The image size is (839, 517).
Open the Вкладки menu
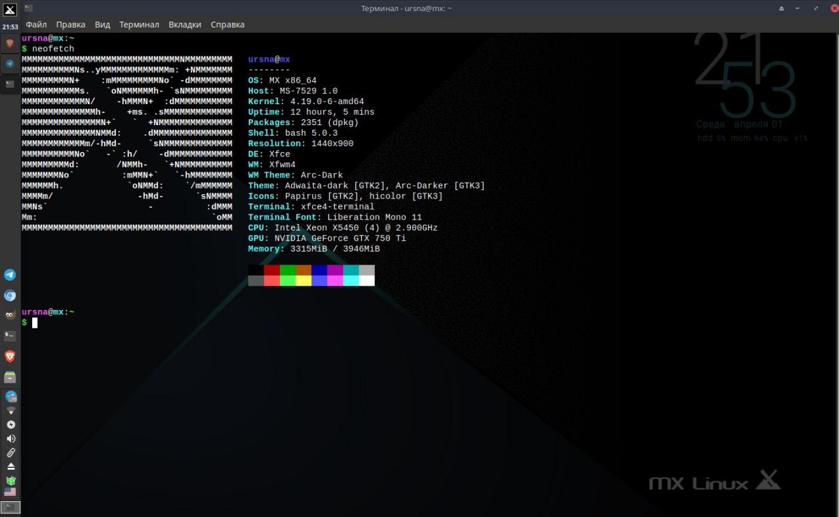click(185, 24)
